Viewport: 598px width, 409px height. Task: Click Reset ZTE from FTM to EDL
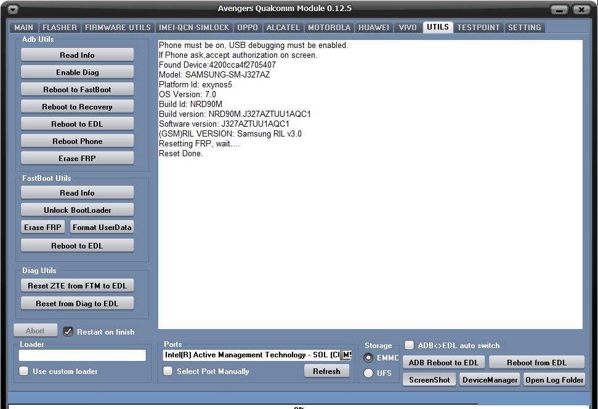pos(77,285)
